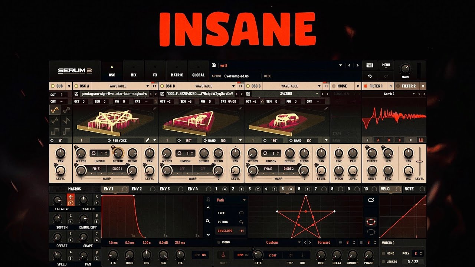Toggle the SUB oscillator on
Image resolution: width=475 pixels, height=267 pixels.
tap(53, 86)
